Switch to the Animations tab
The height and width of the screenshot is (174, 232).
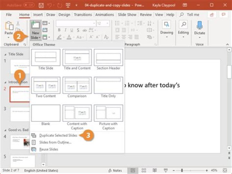point(104,15)
